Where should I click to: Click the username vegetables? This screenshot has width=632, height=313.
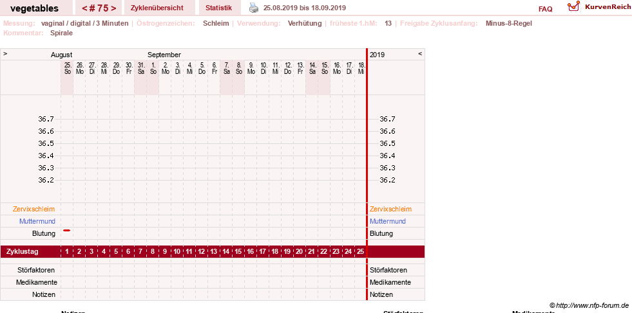[x=34, y=8]
